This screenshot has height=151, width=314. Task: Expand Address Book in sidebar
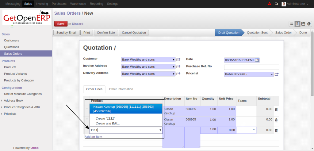click(13, 100)
